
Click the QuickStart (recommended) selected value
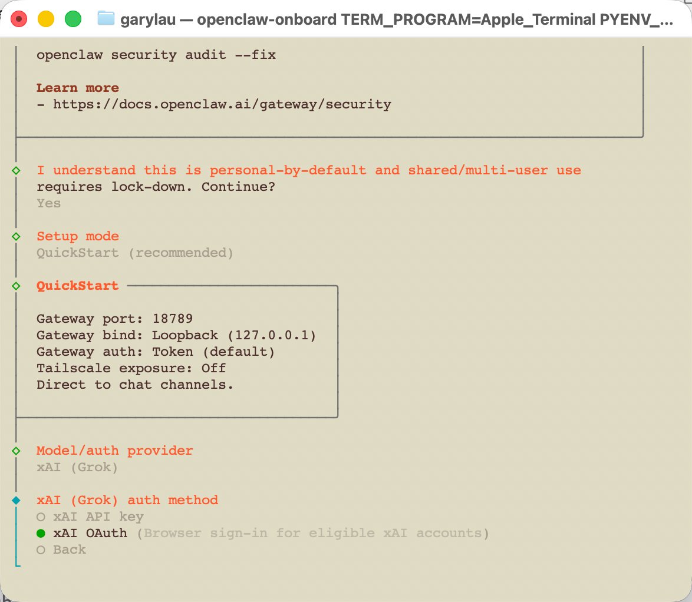pos(135,253)
